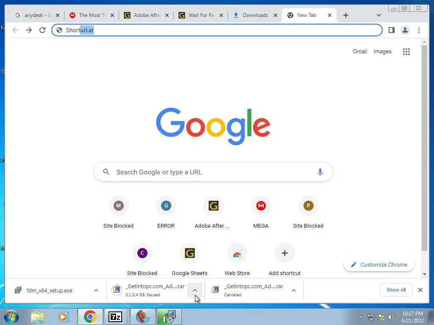The image size is (434, 325).
Task: Click the network tray icon
Action: 370,317
